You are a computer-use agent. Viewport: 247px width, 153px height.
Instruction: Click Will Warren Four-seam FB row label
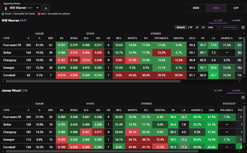(12, 45)
